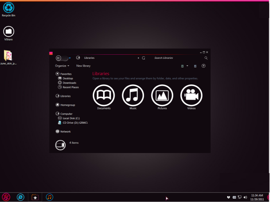The height and width of the screenshot is (202, 270).
Task: Open the Start menu orb
Action: (x=6, y=197)
